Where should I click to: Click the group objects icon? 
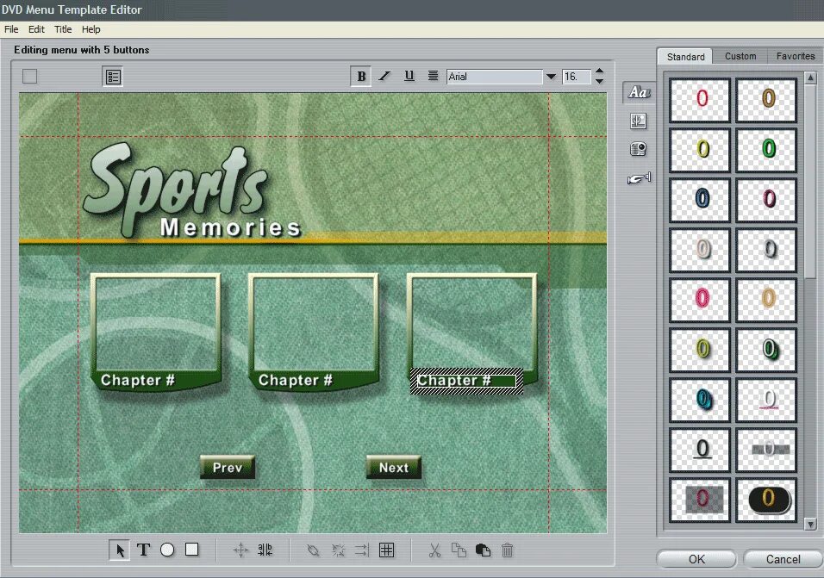(313, 550)
